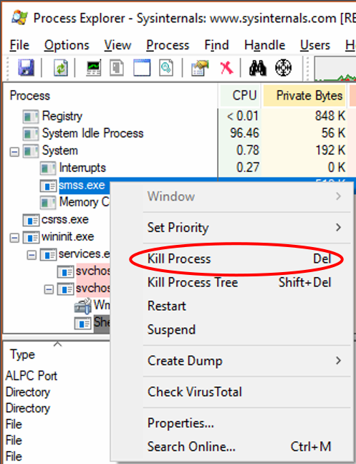Select the csrss.exe process row
356x464 pixels.
point(64,220)
